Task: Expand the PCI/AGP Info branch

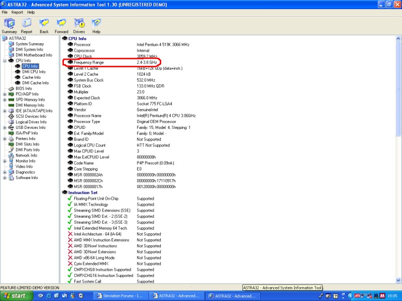Action: click(x=5, y=94)
